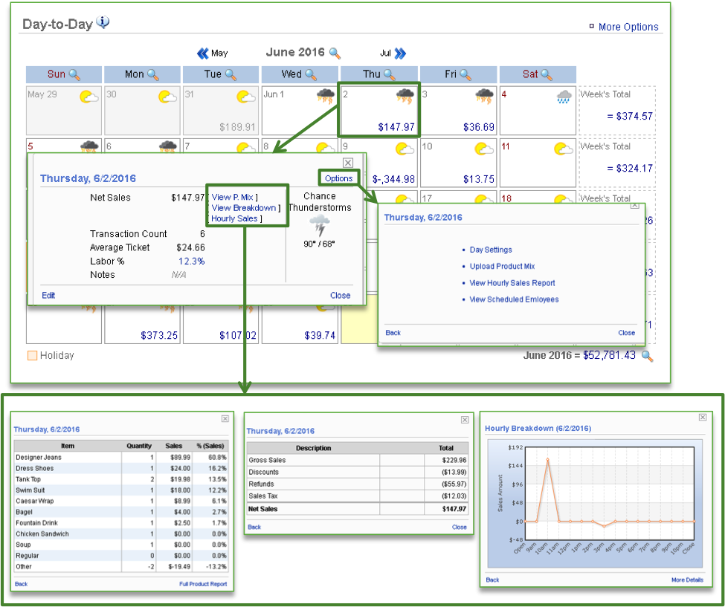Click the 10am peak point on hourly chart

547,460
